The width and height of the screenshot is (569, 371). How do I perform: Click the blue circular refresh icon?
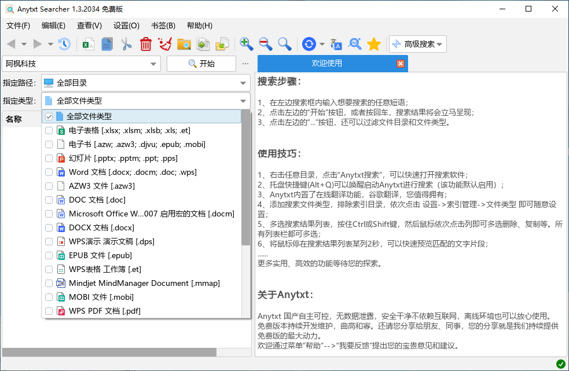point(309,45)
